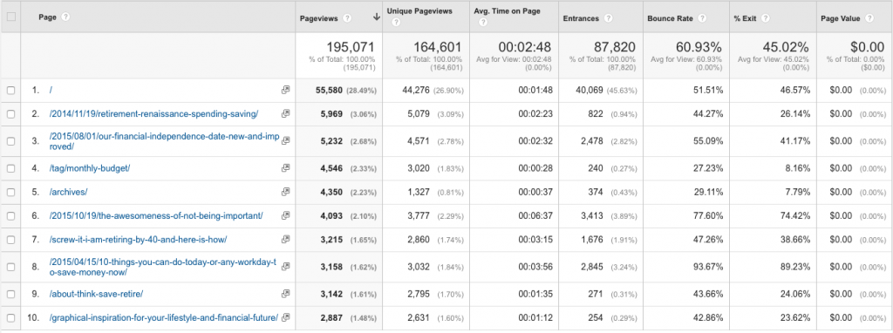893x333 pixels.
Task: Tick the checkbox for screw-it-i-am-retiring-by-40 row
Action: coord(10,240)
